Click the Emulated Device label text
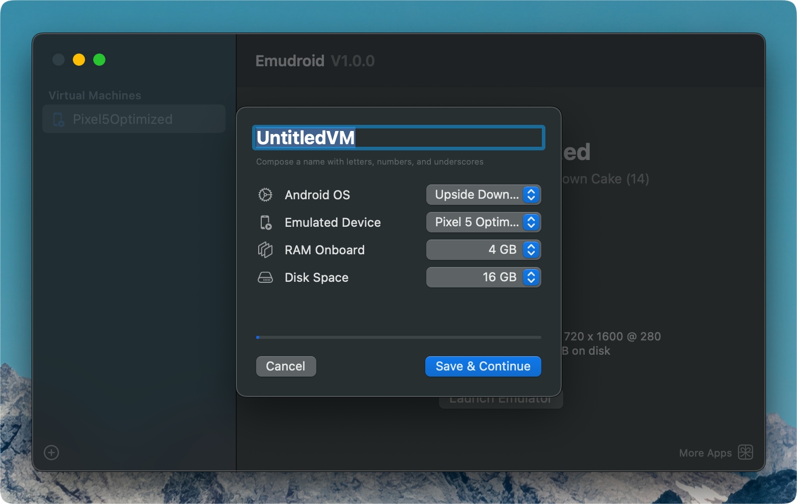Screen dimensions: 797x504 click(x=333, y=223)
